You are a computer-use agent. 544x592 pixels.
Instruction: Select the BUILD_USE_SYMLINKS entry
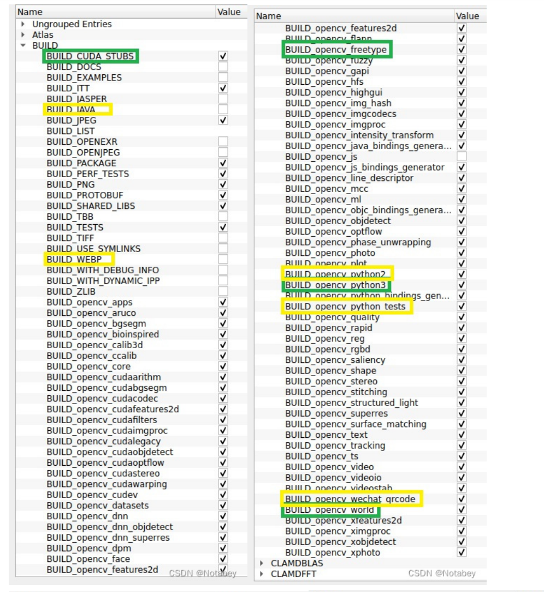(93, 249)
